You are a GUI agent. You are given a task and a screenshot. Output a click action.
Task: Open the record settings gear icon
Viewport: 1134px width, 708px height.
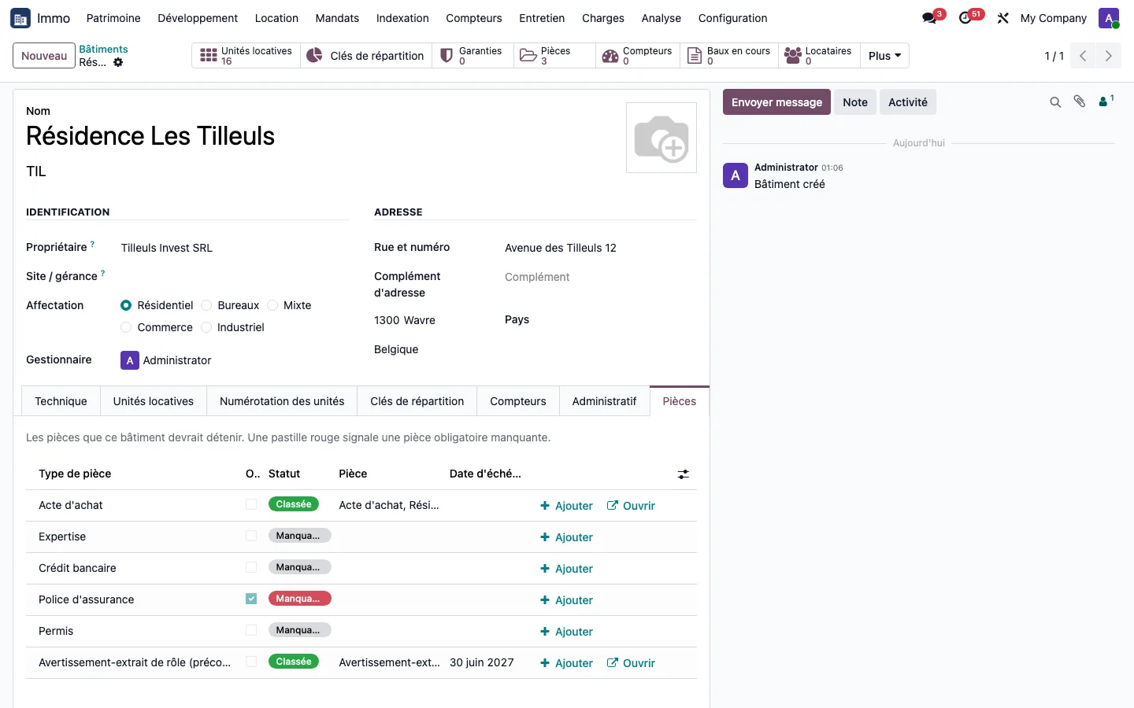click(118, 62)
